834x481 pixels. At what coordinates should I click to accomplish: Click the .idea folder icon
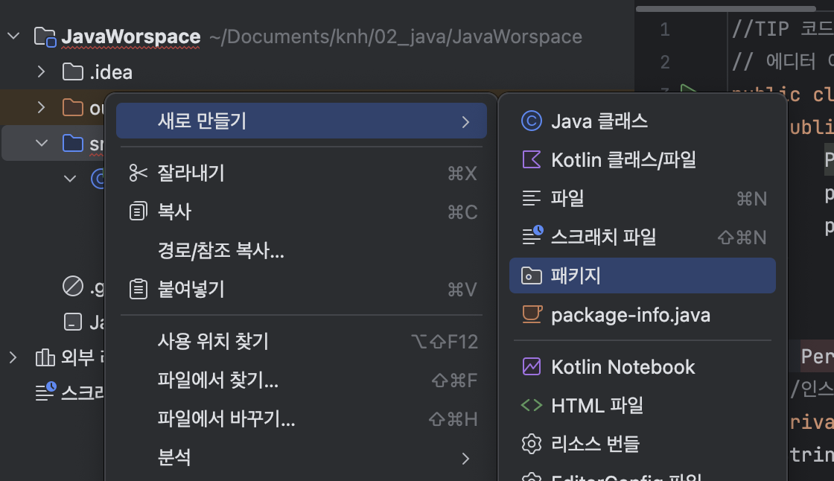coord(73,71)
